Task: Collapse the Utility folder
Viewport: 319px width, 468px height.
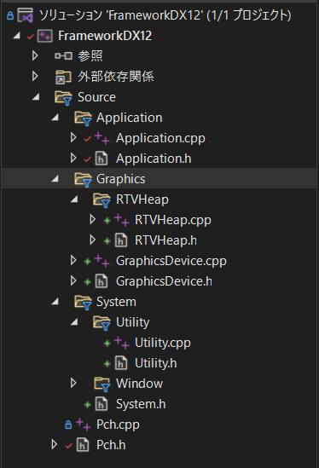Action: coord(74,321)
